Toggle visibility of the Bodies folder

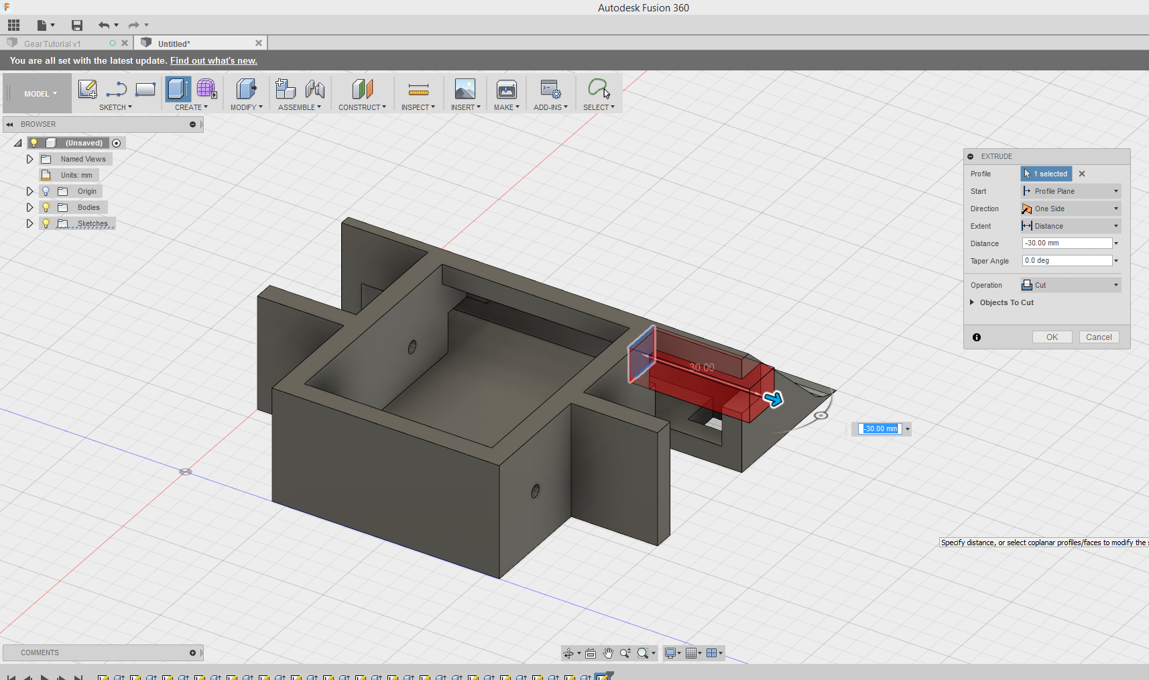pyautogui.click(x=46, y=207)
